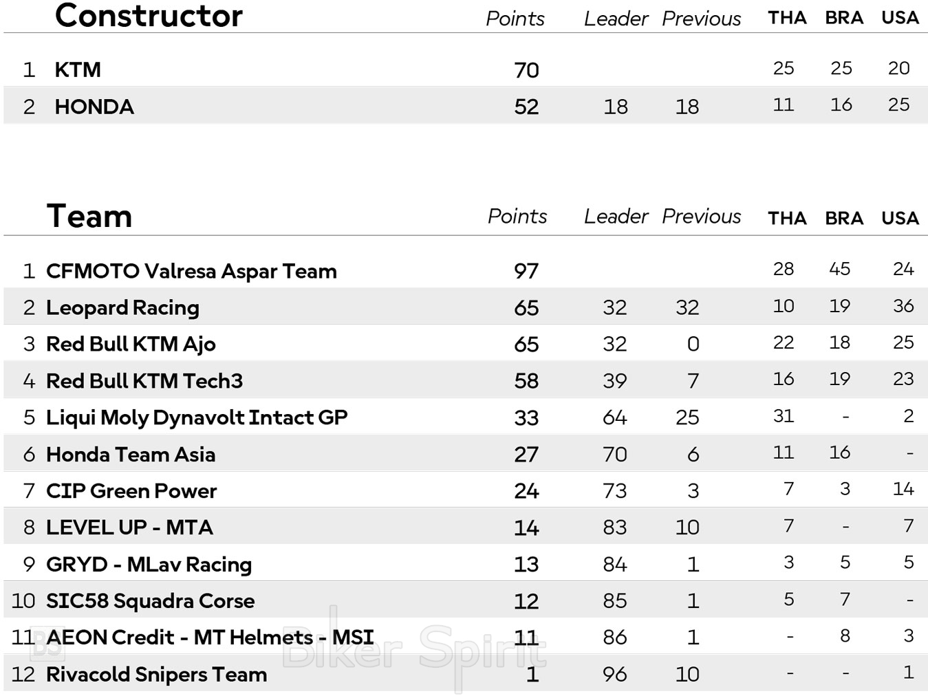Click the Team section heading
Screen dimensions: 928x696
coord(89,216)
